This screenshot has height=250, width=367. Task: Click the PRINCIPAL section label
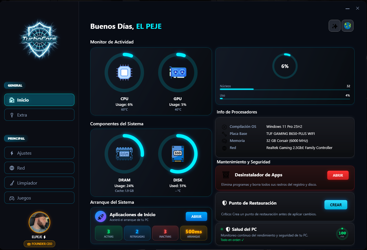(16, 139)
